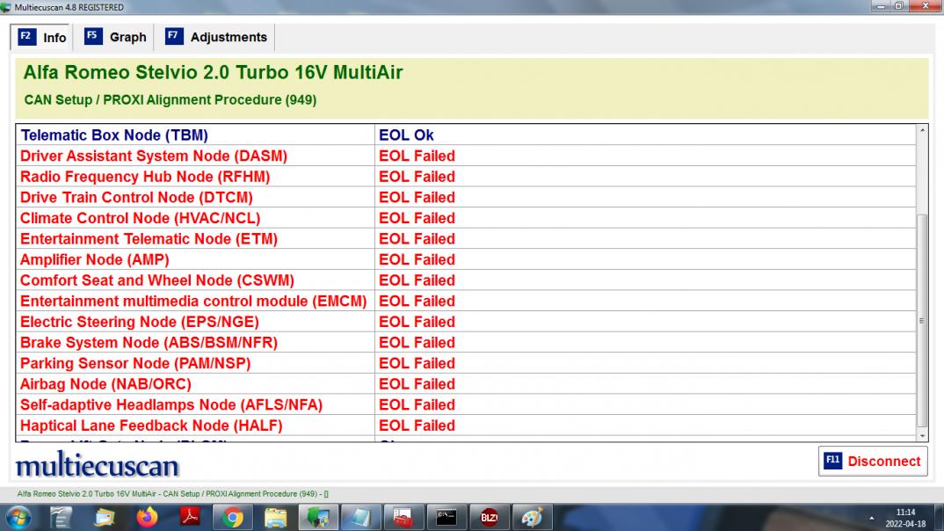
Task: Click the F5 key icon on the Graph tab
Action: coord(92,36)
